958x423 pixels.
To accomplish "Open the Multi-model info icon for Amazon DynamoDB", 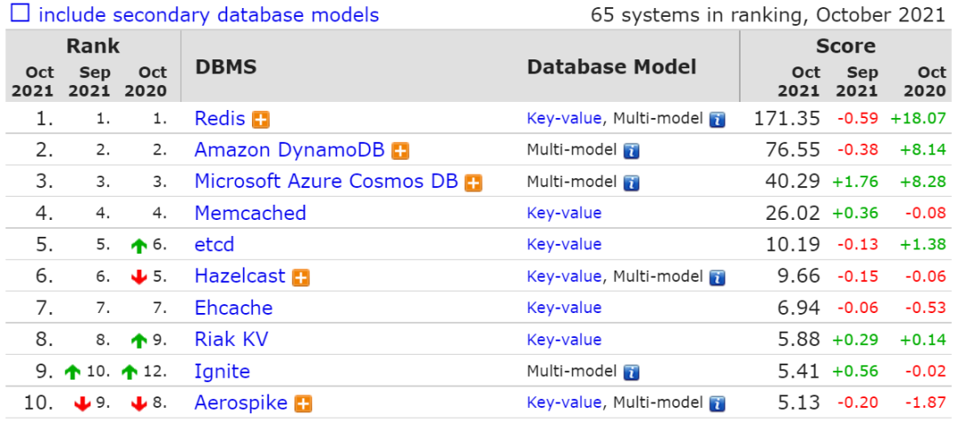I will 632,152.
